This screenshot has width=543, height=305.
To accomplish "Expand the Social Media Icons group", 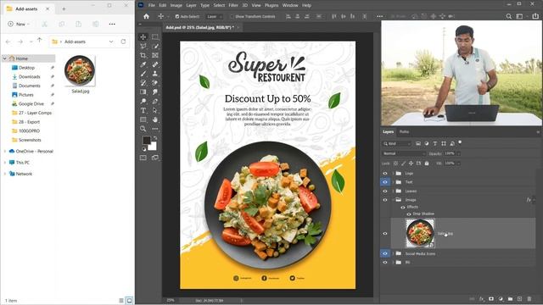I will (x=393, y=253).
